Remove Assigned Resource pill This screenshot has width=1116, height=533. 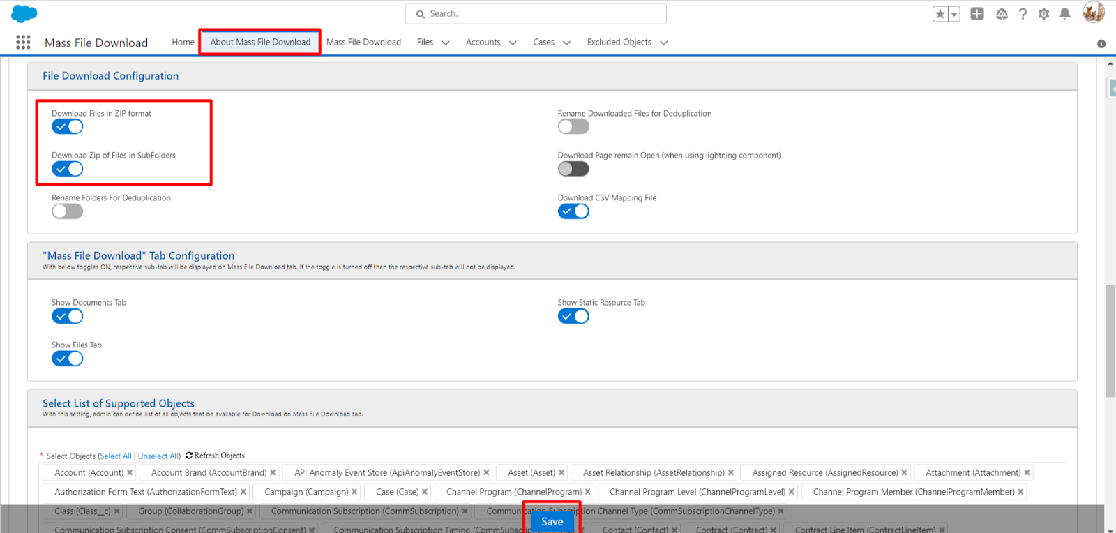pos(904,473)
